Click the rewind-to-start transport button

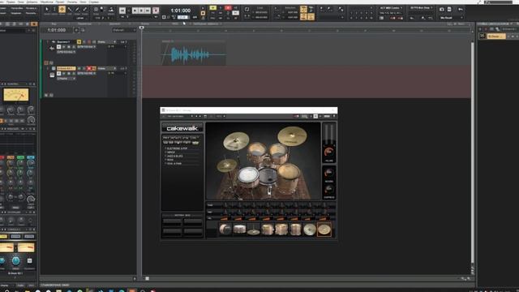122,11
